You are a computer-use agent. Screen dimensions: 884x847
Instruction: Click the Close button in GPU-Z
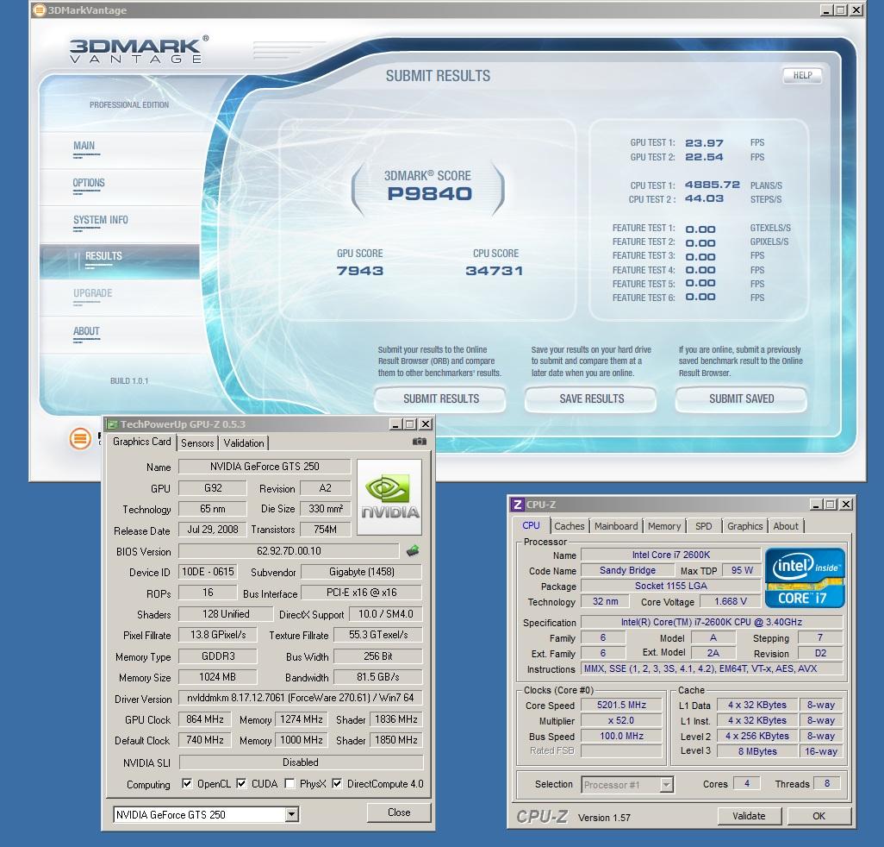pyautogui.click(x=399, y=812)
